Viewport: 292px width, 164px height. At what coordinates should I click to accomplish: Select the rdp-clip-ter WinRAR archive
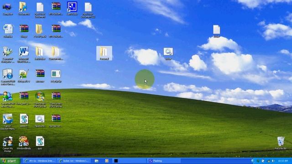[x=56, y=121]
